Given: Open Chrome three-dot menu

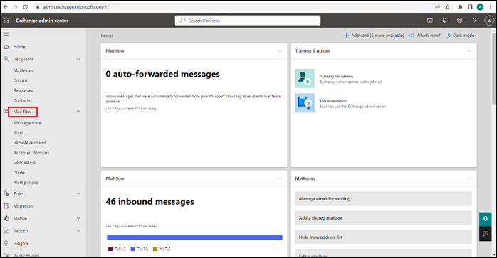Looking at the screenshot, I should [490, 7].
